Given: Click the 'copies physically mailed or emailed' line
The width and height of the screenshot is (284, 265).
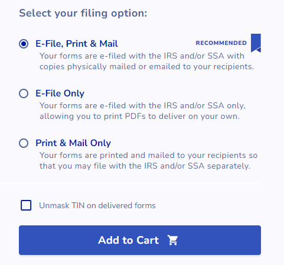Looking at the screenshot, I should [147, 67].
